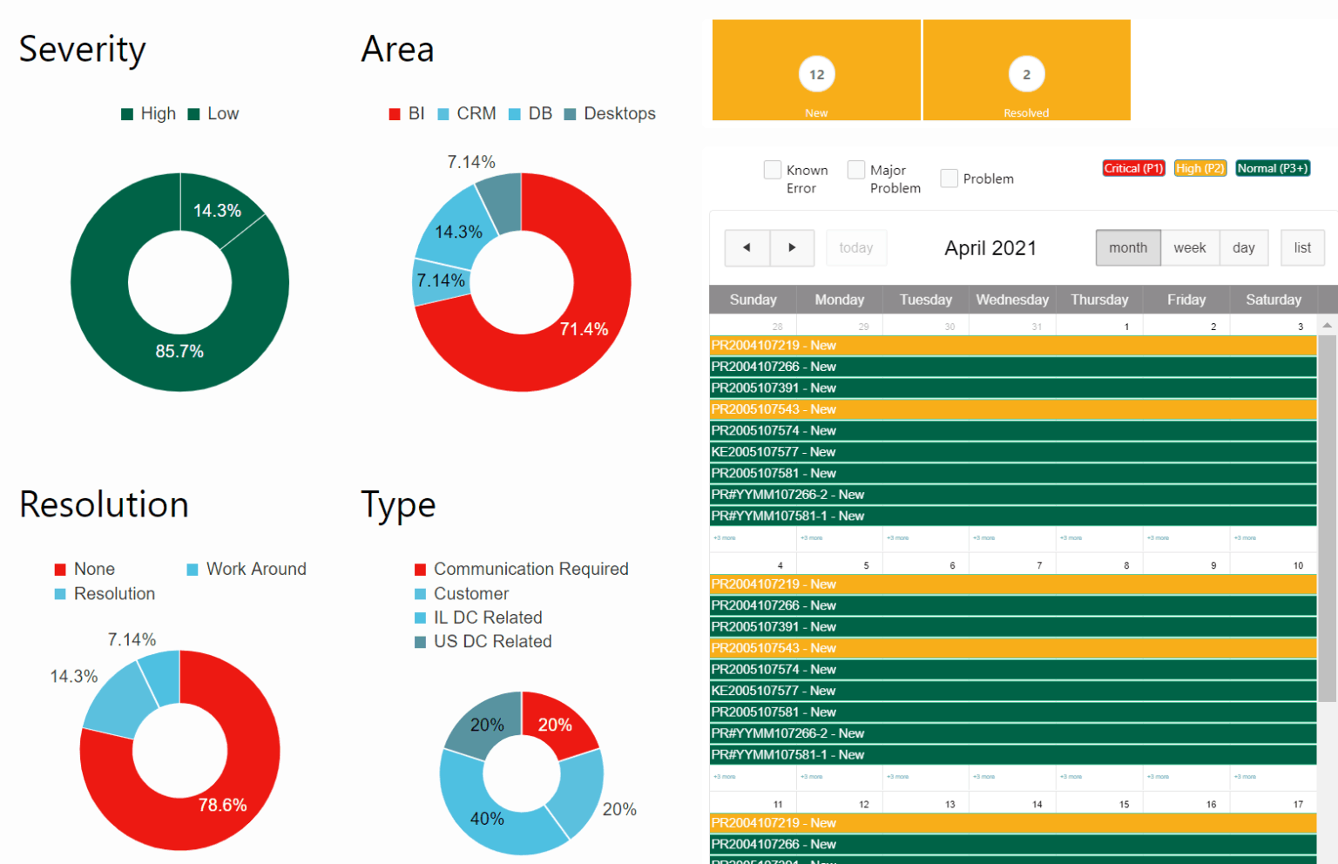Open the list view of events
Viewport: 1338px width, 864px height.
[1302, 247]
